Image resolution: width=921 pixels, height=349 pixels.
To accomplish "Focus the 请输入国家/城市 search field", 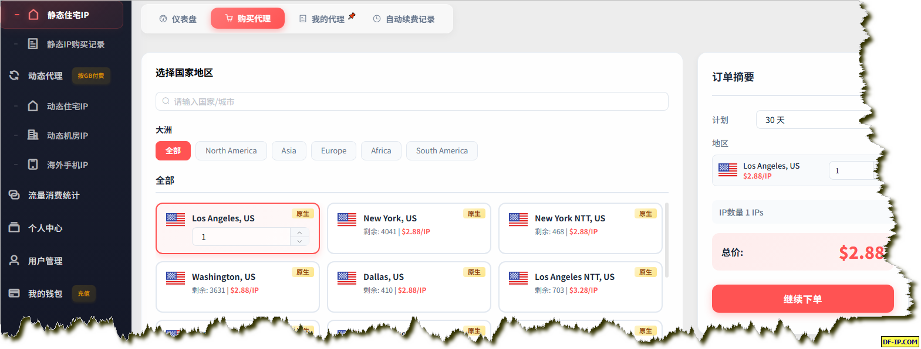I will pyautogui.click(x=411, y=101).
